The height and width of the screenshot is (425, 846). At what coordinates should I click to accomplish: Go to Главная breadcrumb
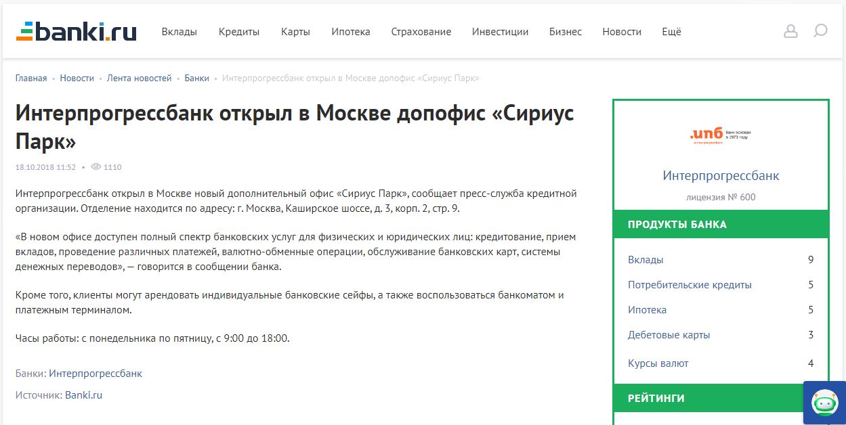point(31,79)
